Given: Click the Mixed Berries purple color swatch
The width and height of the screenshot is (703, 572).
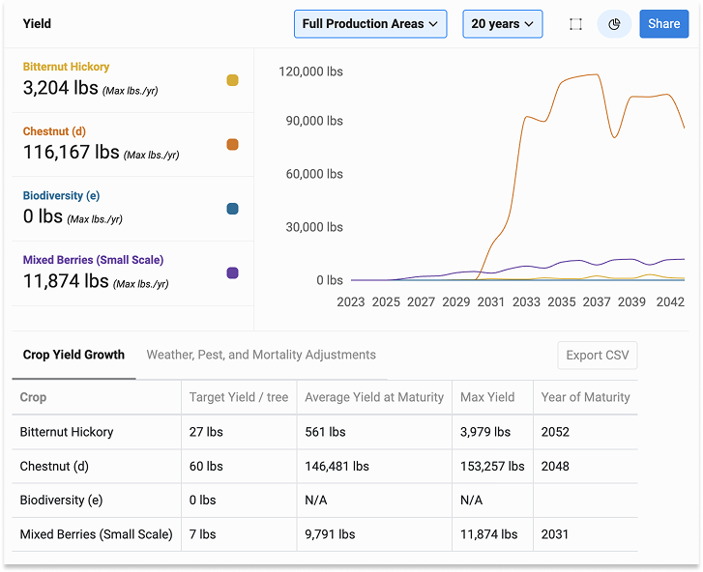Looking at the screenshot, I should pyautogui.click(x=232, y=273).
